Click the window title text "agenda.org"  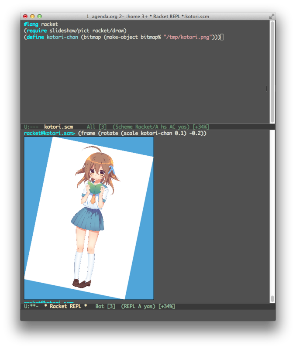104,17
